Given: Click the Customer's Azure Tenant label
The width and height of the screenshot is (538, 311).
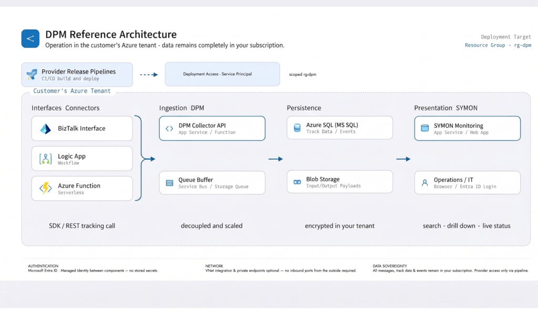Looking at the screenshot, I should (x=71, y=91).
